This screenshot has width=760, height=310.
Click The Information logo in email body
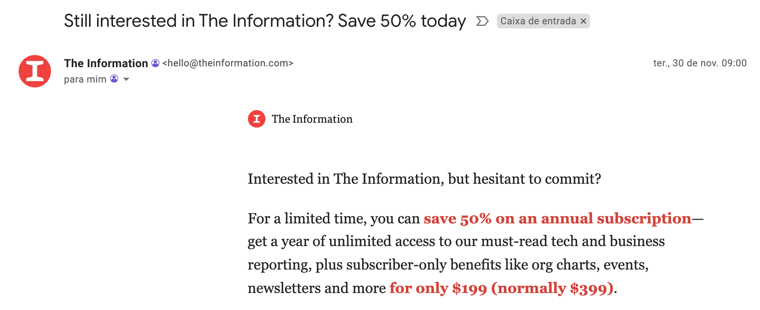(x=257, y=119)
